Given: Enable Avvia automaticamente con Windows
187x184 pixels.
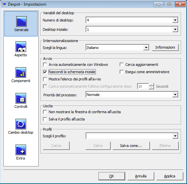Looking at the screenshot, I should point(45,65).
